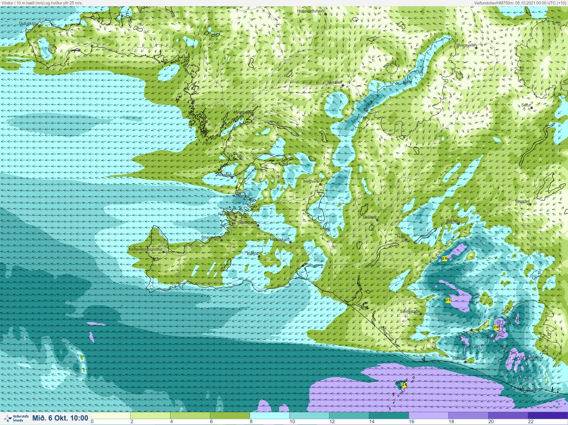
Task: Click the Gufuskálar station label
Action: pos(28,24)
